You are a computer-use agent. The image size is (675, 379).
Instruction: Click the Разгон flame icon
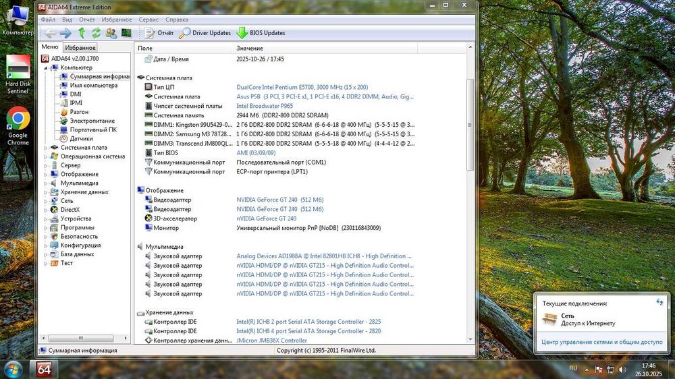pyautogui.click(x=63, y=112)
